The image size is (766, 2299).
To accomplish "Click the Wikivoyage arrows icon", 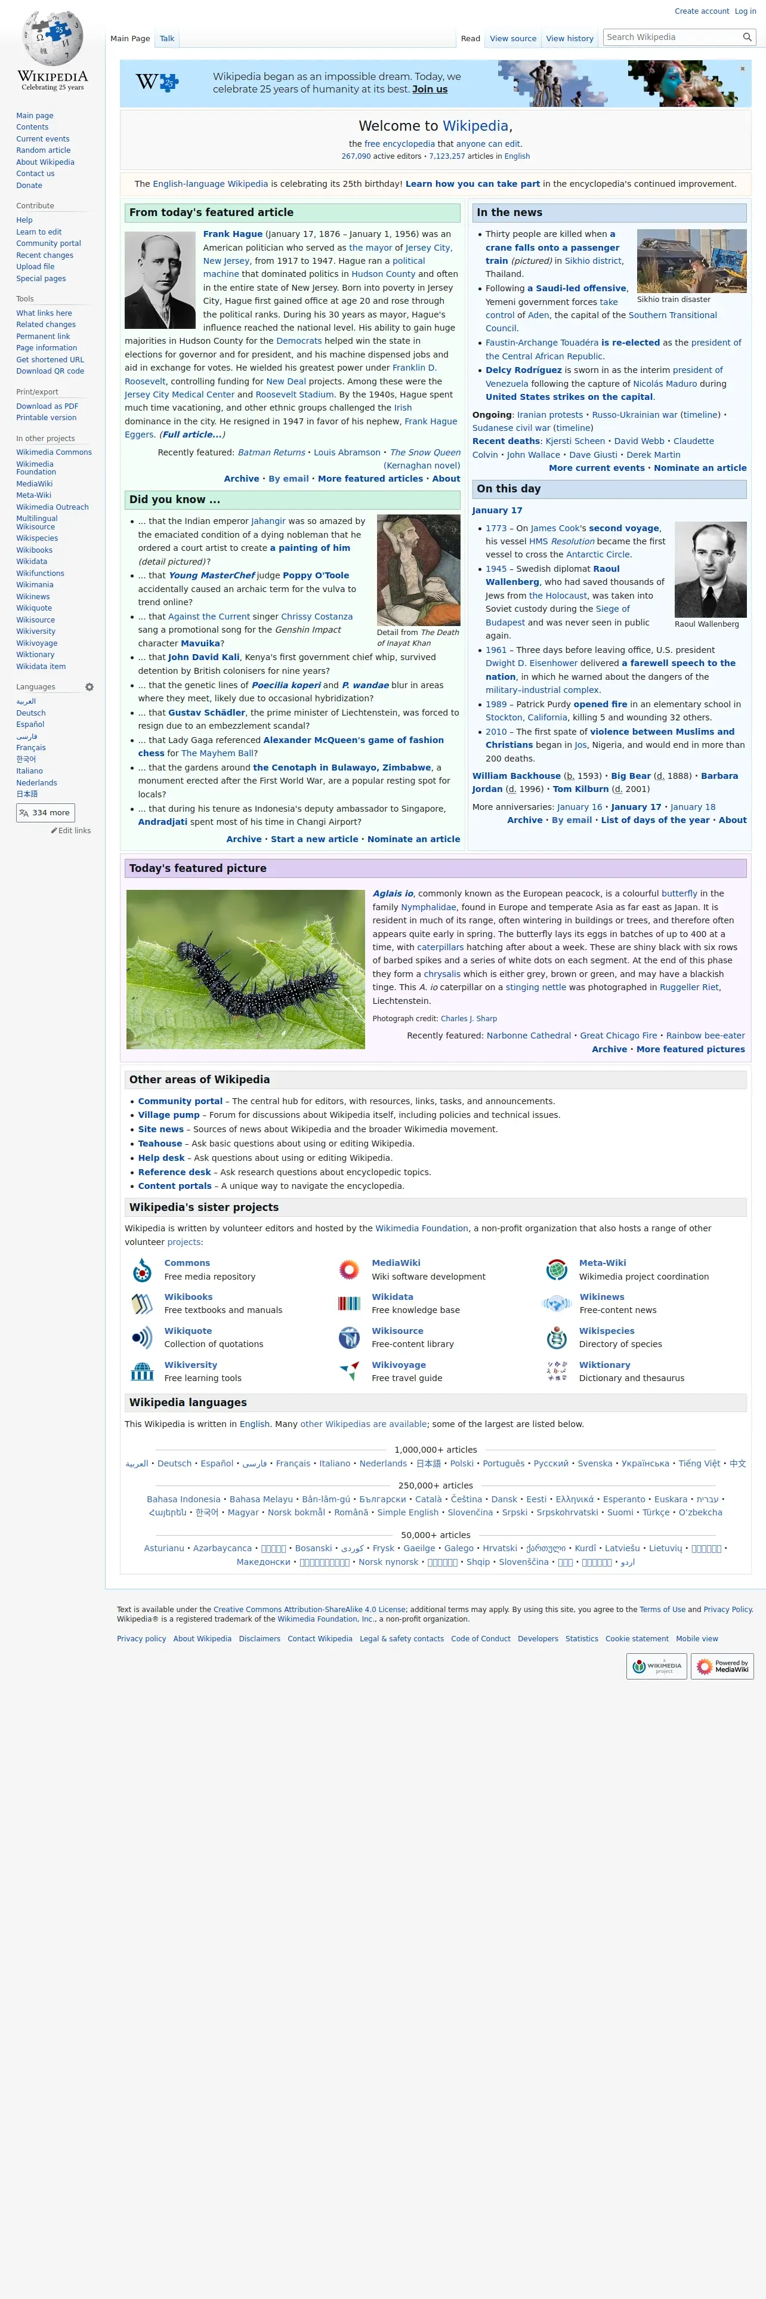I will click(x=348, y=1371).
